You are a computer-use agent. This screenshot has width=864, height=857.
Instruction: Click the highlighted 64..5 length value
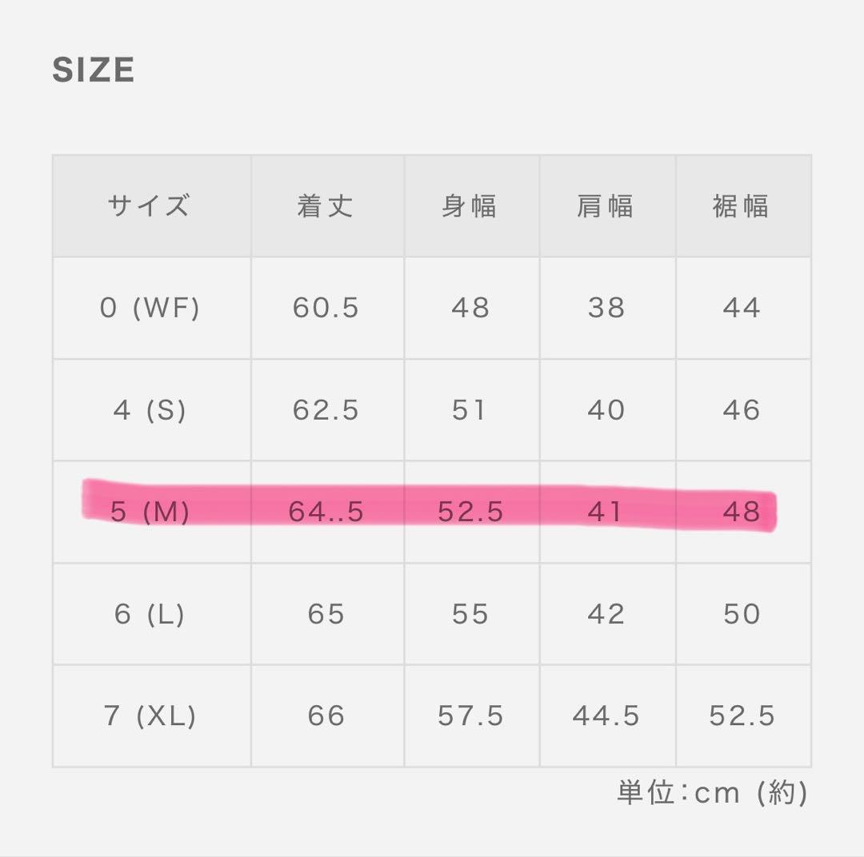326,512
